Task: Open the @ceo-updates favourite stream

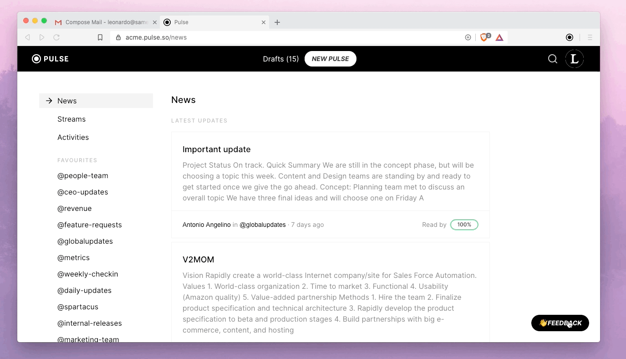Action: [x=82, y=192]
